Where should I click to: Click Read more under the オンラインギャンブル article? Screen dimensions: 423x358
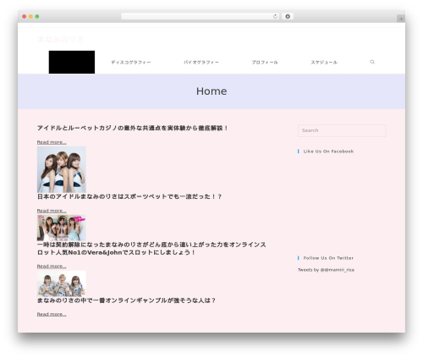[x=52, y=314]
